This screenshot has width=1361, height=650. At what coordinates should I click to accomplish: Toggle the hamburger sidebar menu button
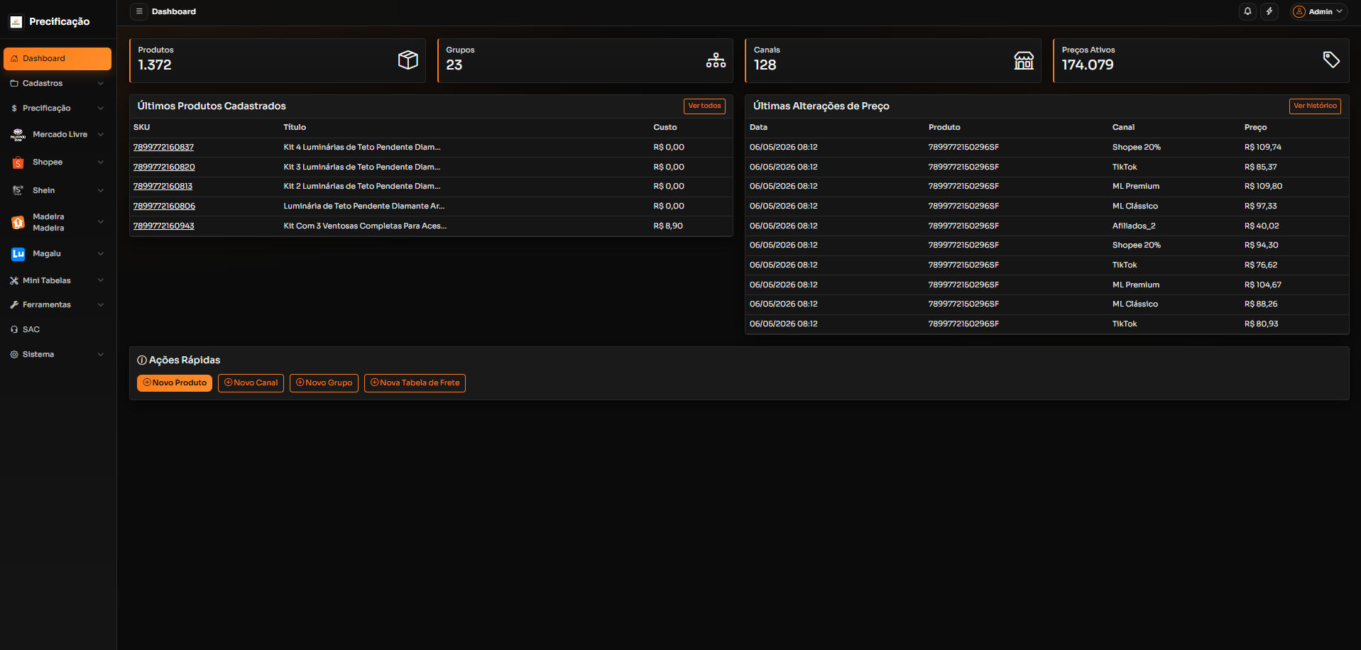(139, 11)
